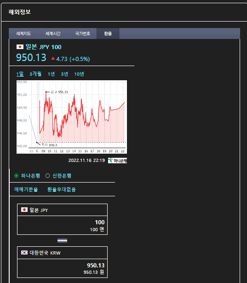The height and width of the screenshot is (283, 247).
Task: Click the Japan flag in the JPY box
Action: (24, 210)
